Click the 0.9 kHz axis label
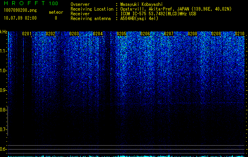The height and width of the screenshot is (157, 248). tap(3, 90)
